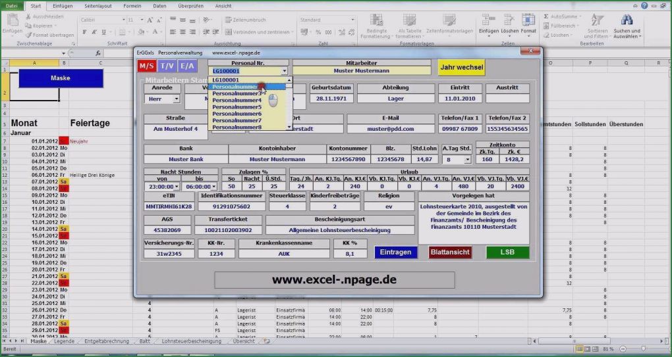The height and width of the screenshot is (357, 672).
Task: Select Personalnummer6 in the list
Action: click(237, 114)
